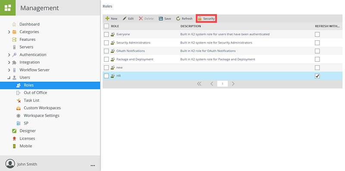Click the page number field in pager
This screenshot has height=171, width=345.
click(x=223, y=84)
